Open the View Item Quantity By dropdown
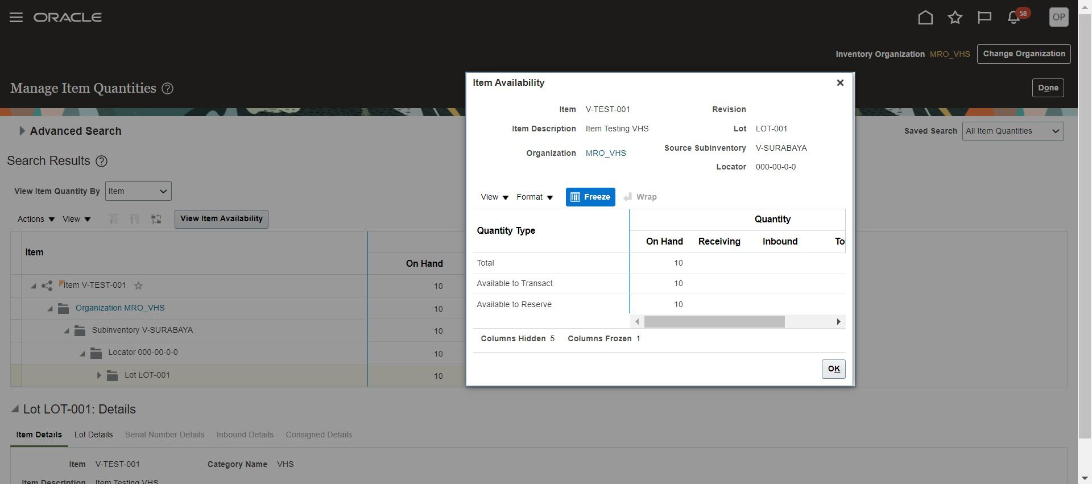This screenshot has height=484, width=1092. tap(138, 192)
